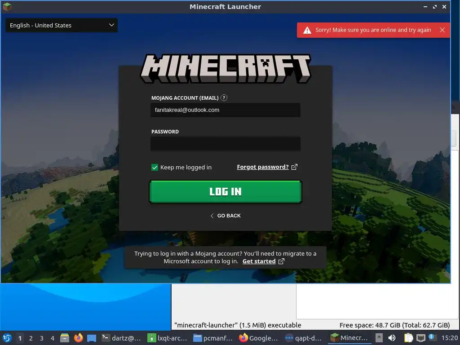The height and width of the screenshot is (345, 460).
Task: Click the help question mark beside Mojang Account
Action: 224,98
